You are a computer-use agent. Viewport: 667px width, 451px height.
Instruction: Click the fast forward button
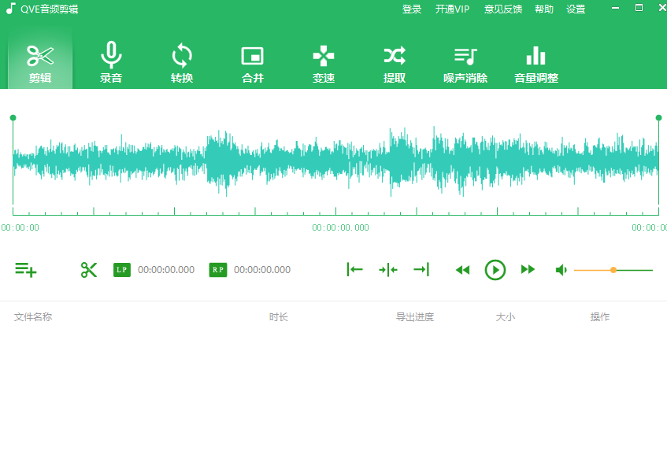528,269
